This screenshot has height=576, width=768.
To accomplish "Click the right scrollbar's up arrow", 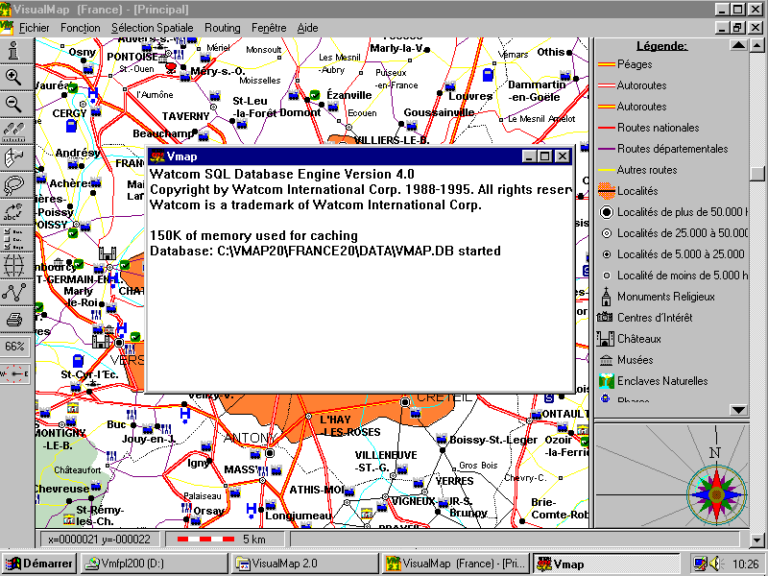I will click(x=756, y=46).
